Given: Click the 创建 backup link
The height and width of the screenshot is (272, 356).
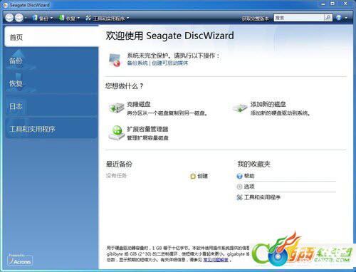Looking at the screenshot, I should click(x=202, y=176).
